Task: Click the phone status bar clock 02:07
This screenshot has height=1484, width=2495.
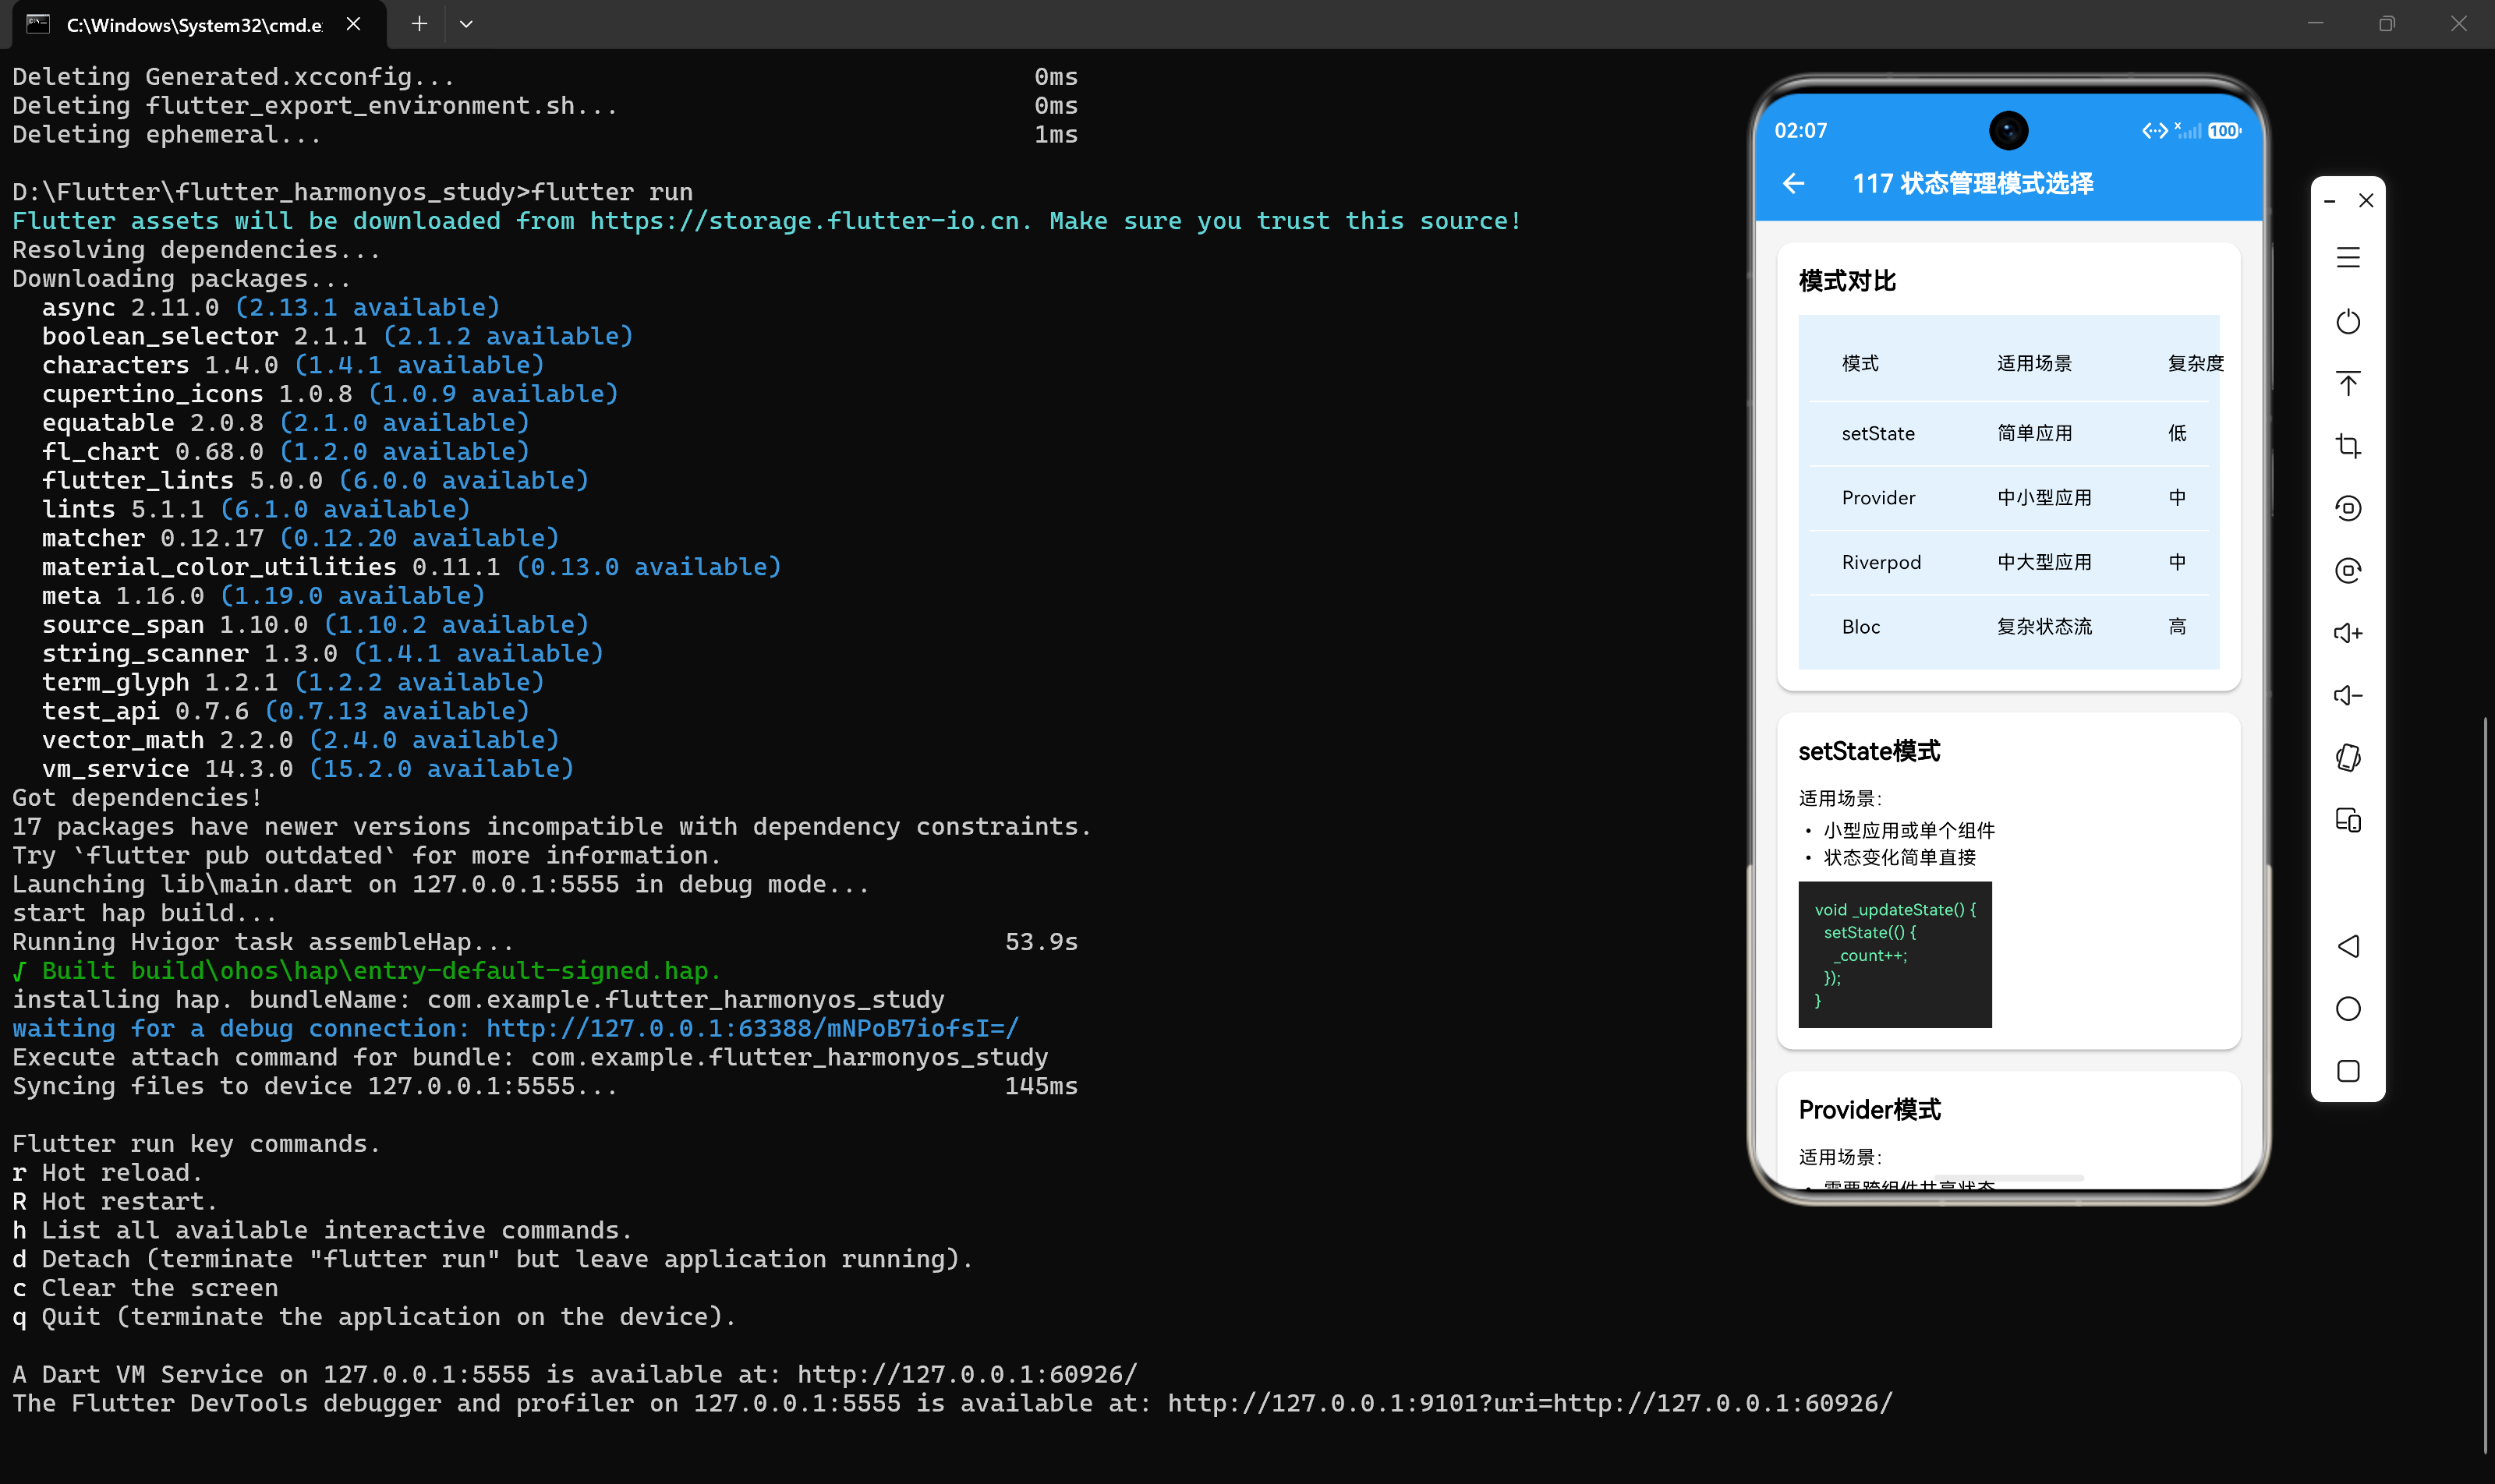Action: coord(1800,131)
